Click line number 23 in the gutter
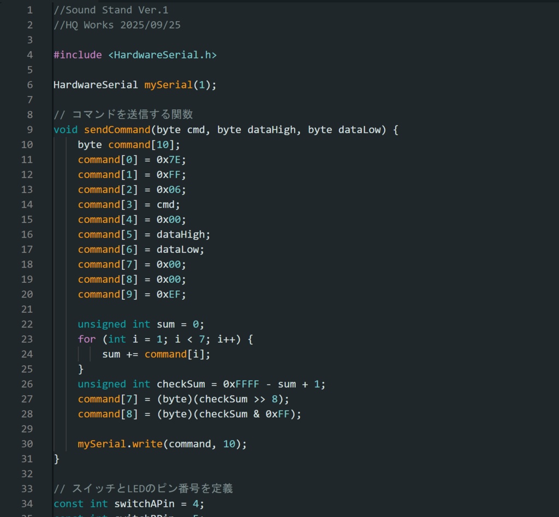Screen dimensions: 559x517 click(27, 339)
